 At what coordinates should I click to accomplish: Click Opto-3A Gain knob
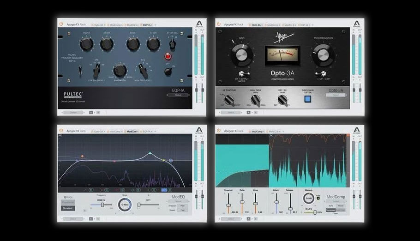click(x=241, y=55)
